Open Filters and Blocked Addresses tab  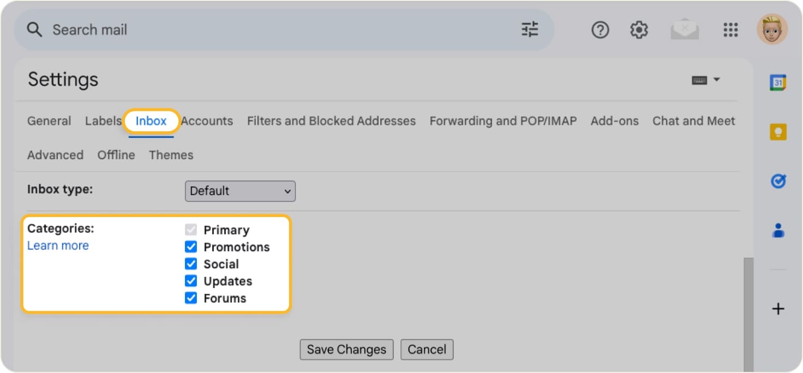(x=331, y=121)
